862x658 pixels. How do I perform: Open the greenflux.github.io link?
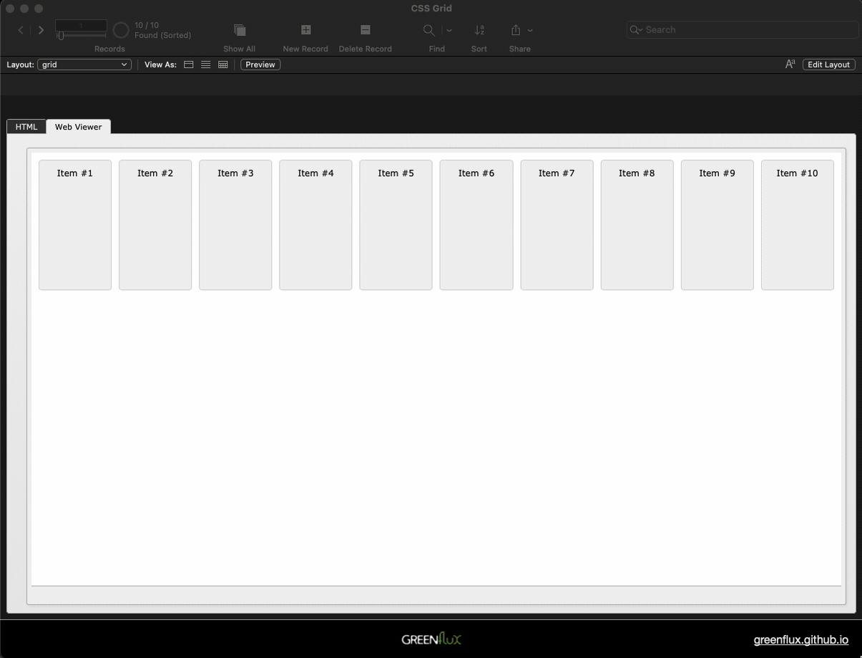800,640
